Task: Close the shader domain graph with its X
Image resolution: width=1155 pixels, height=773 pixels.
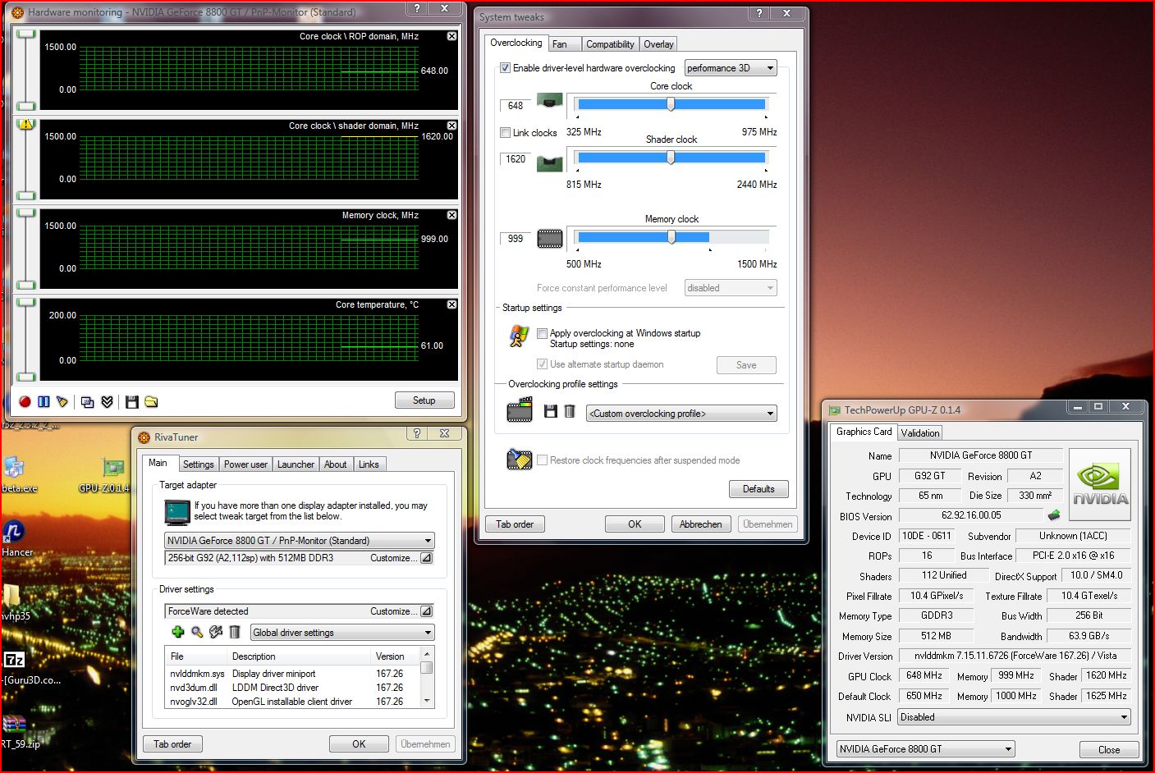Action: [x=451, y=126]
